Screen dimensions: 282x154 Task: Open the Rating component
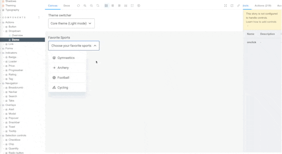click(12, 75)
